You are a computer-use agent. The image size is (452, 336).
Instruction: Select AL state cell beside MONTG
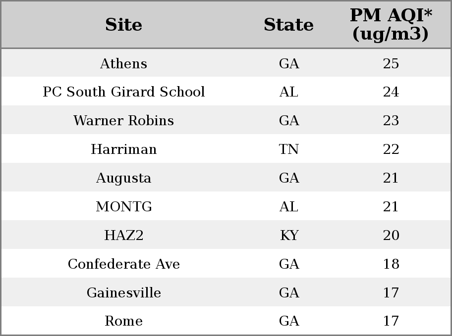click(288, 206)
